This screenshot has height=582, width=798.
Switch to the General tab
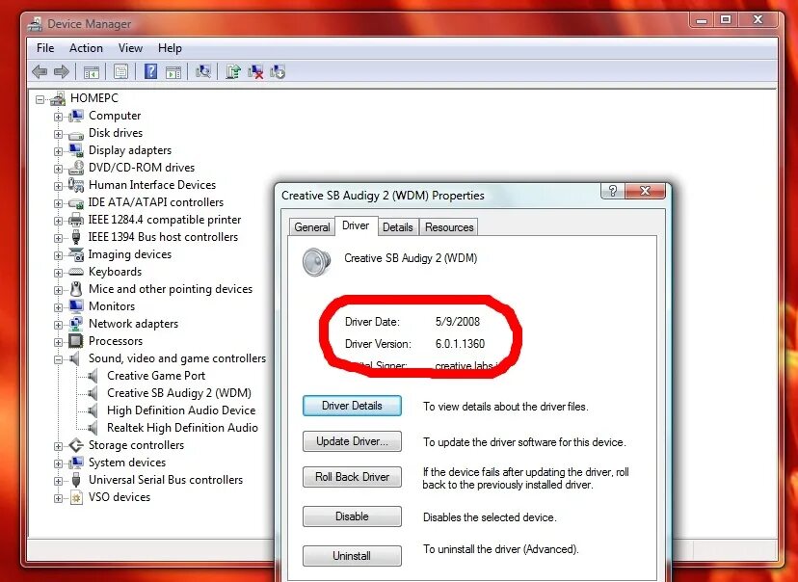pos(312,227)
